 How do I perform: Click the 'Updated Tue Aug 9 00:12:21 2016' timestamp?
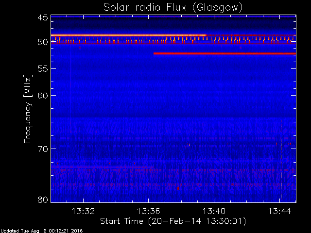(x=41, y=231)
